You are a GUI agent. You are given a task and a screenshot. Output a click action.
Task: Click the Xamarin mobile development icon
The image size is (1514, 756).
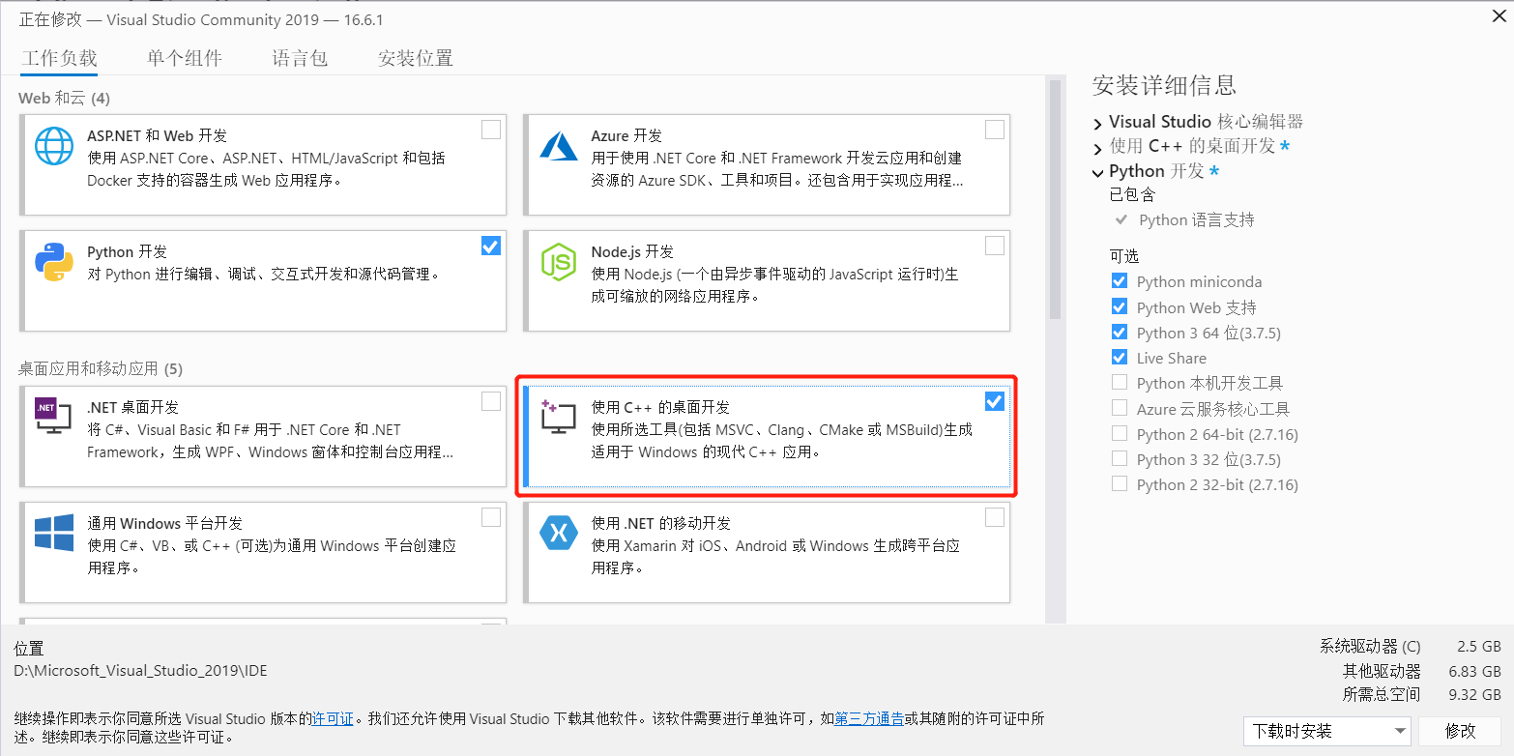558,533
